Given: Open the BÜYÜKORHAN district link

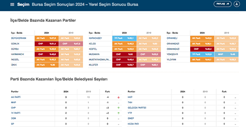Looking at the screenshot, I should [18, 38].
